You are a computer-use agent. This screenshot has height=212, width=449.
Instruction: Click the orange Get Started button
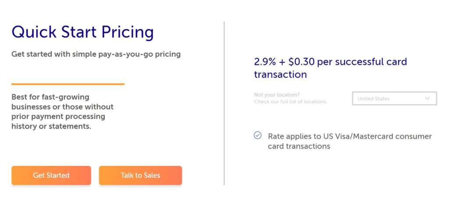coord(51,175)
